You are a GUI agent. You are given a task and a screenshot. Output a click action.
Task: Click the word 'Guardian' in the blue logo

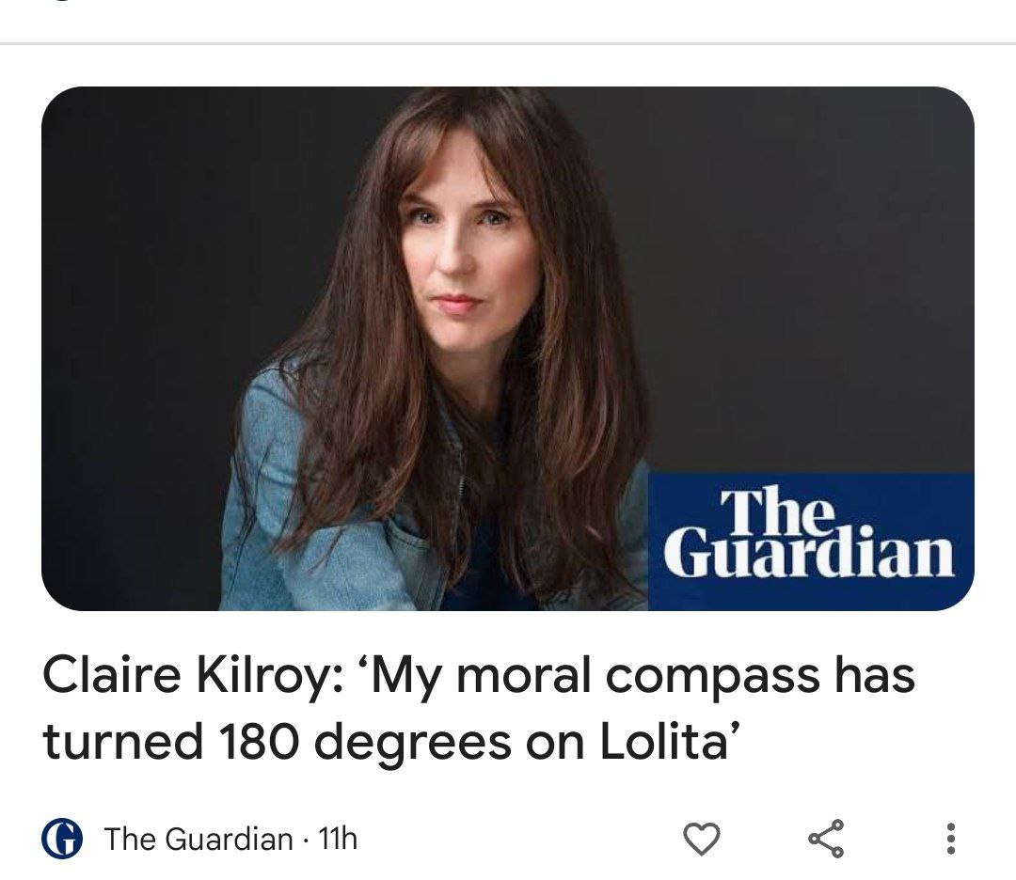pos(809,552)
